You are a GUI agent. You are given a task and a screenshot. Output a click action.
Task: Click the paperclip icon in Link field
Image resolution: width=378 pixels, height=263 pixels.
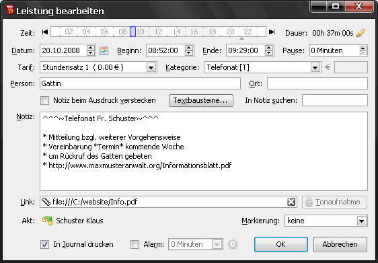click(x=46, y=202)
